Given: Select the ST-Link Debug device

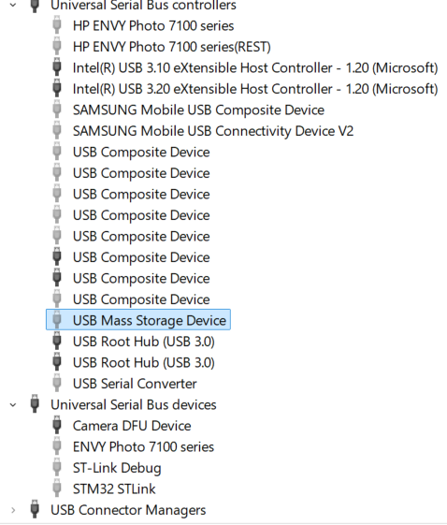Looking at the screenshot, I should (x=117, y=468).
